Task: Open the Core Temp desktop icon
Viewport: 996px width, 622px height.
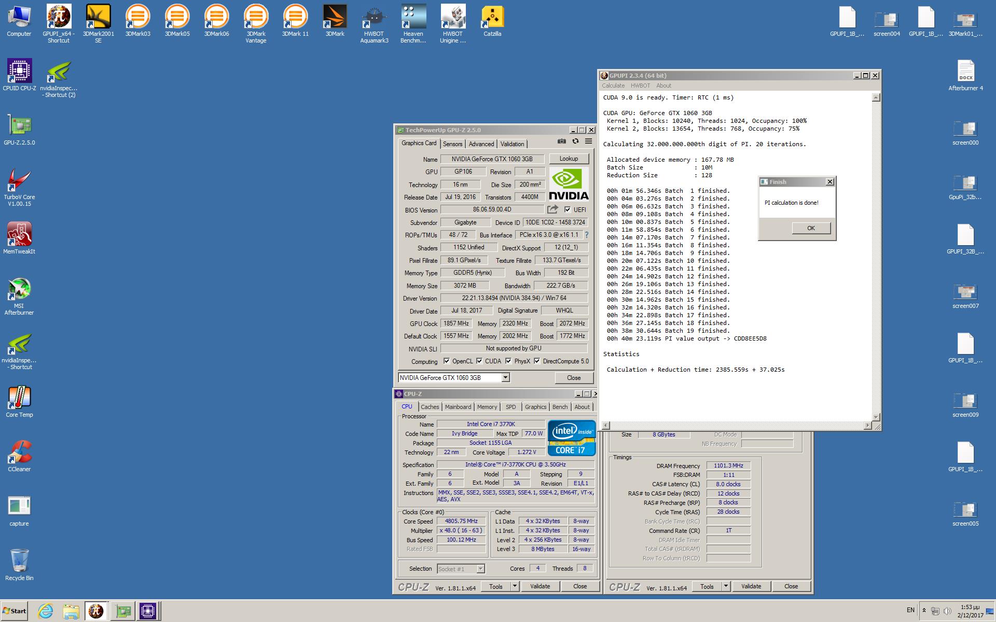Action: 19,402
